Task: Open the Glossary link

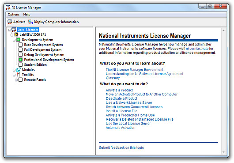Action: (113, 78)
